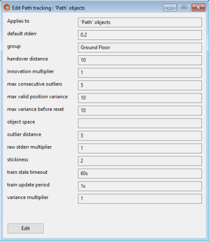Click the variance multiplier field
The height and width of the screenshot is (241, 209).
tap(140, 199)
